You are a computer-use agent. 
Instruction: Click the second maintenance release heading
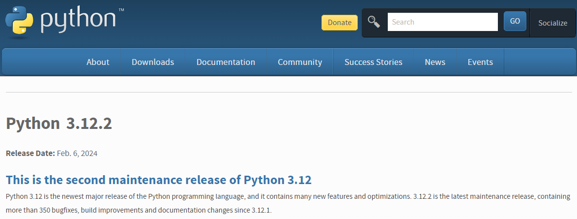[159, 180]
